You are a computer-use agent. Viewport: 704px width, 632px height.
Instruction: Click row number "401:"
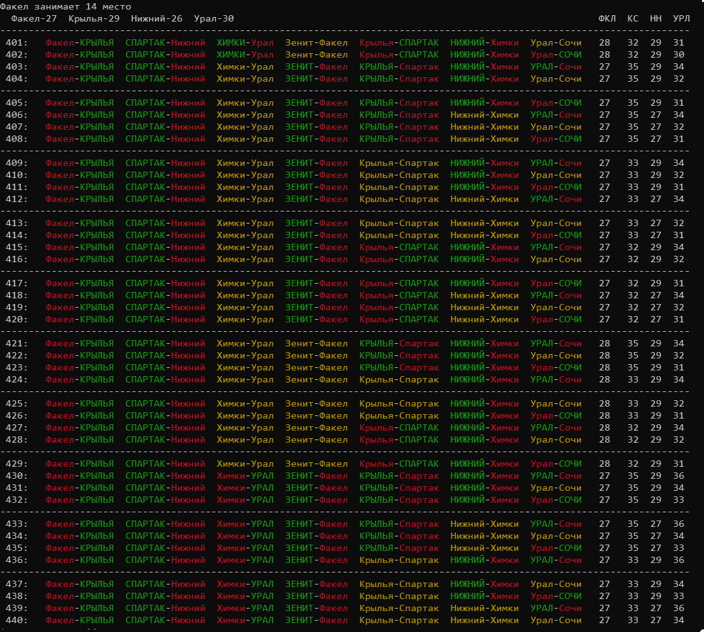point(16,43)
